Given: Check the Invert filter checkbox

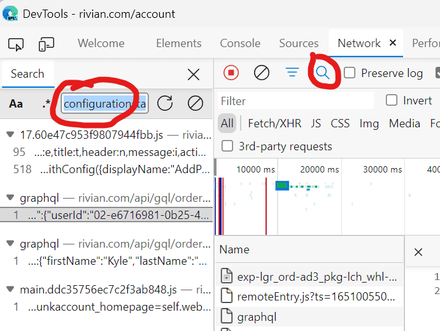Looking at the screenshot, I should pos(392,100).
